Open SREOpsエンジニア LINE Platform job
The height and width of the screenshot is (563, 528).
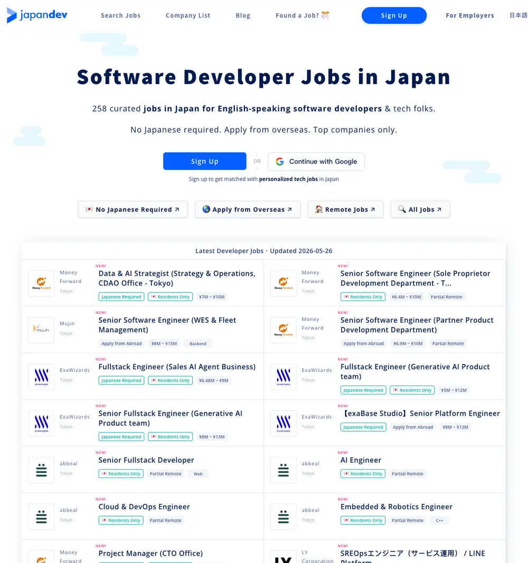412,556
